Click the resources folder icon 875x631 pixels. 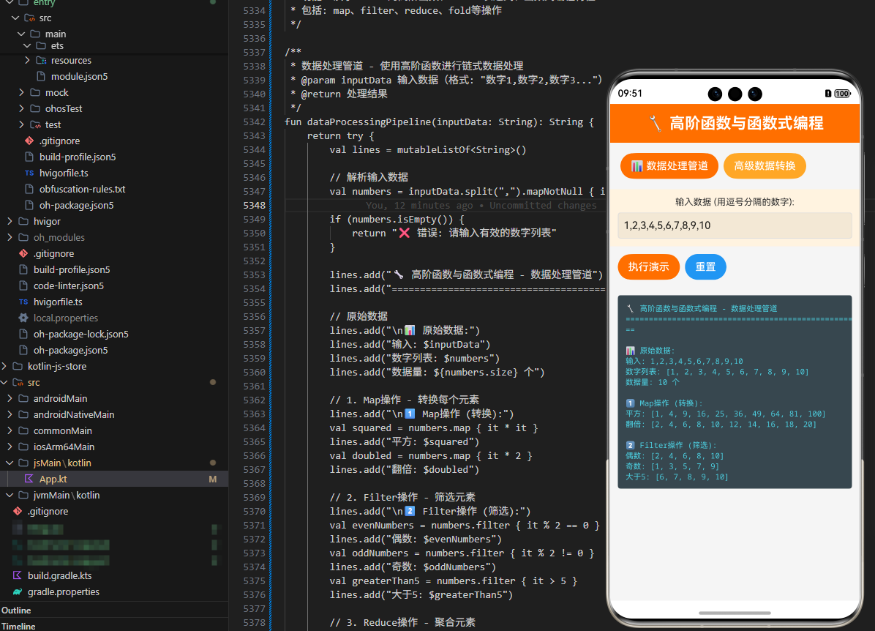41,60
